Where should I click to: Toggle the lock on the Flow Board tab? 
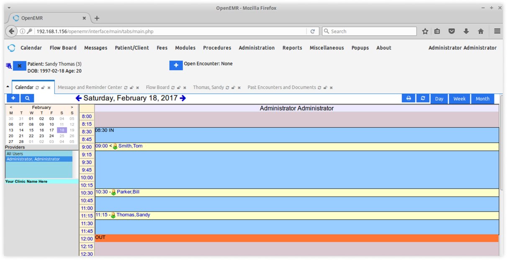[x=179, y=88]
